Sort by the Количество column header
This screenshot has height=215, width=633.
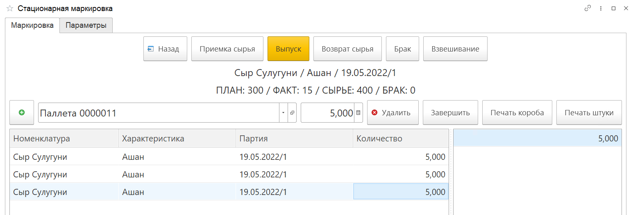[400, 139]
